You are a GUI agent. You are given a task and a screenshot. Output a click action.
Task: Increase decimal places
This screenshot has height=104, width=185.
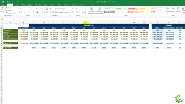(83, 12)
